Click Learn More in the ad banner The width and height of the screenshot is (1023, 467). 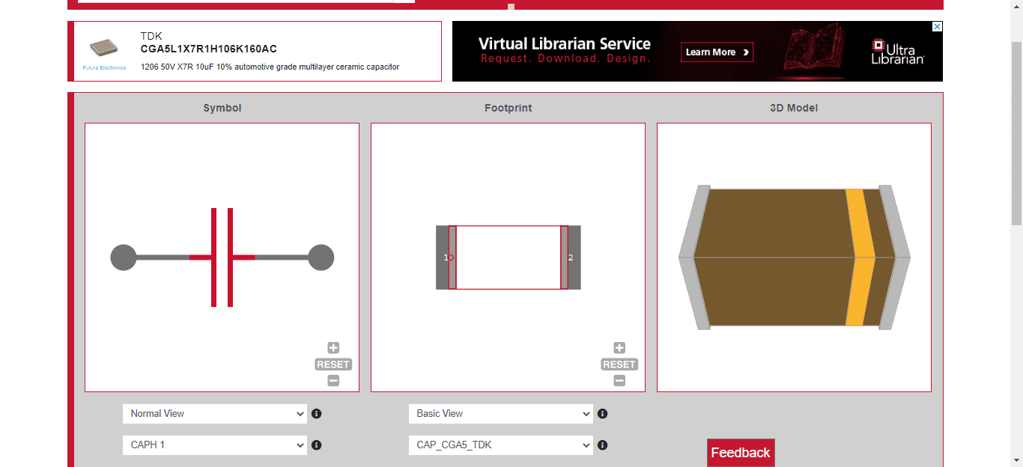click(717, 52)
